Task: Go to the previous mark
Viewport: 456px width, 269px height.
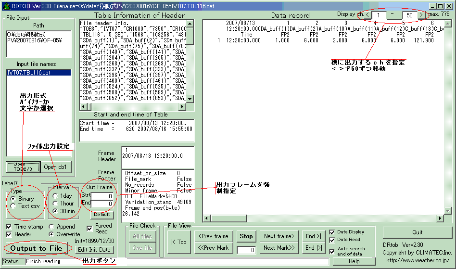Action: [213, 248]
